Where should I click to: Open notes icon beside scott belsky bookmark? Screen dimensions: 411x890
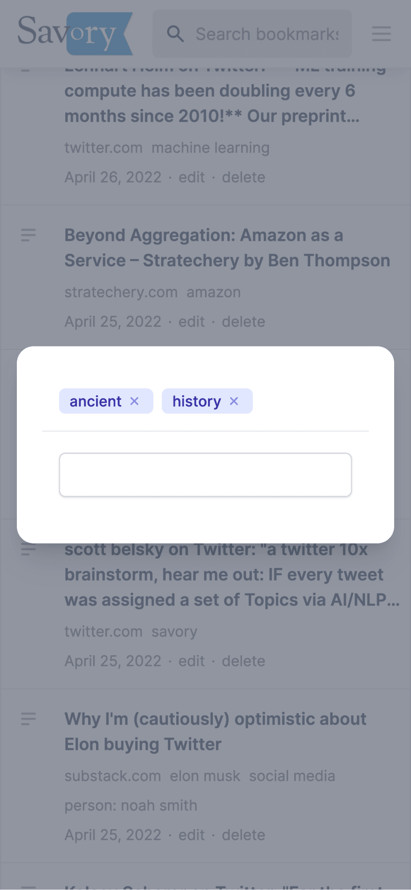click(x=28, y=550)
